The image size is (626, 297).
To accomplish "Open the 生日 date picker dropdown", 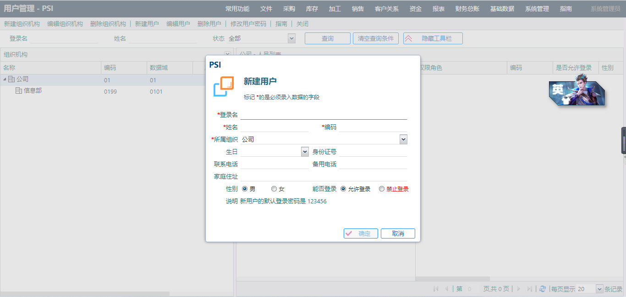I will (305, 152).
